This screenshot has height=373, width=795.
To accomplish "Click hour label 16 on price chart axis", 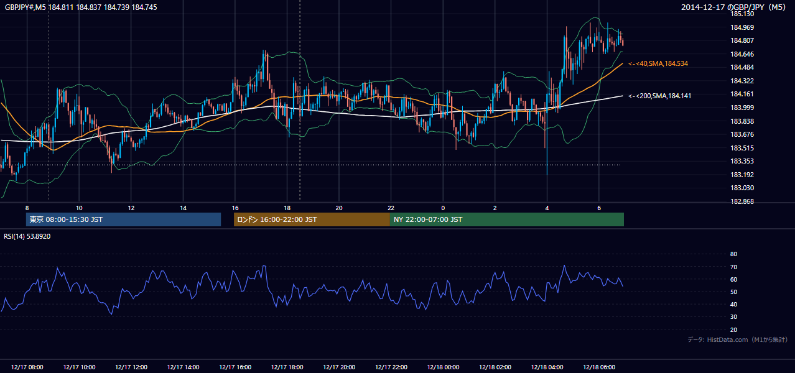I will pyautogui.click(x=235, y=208).
